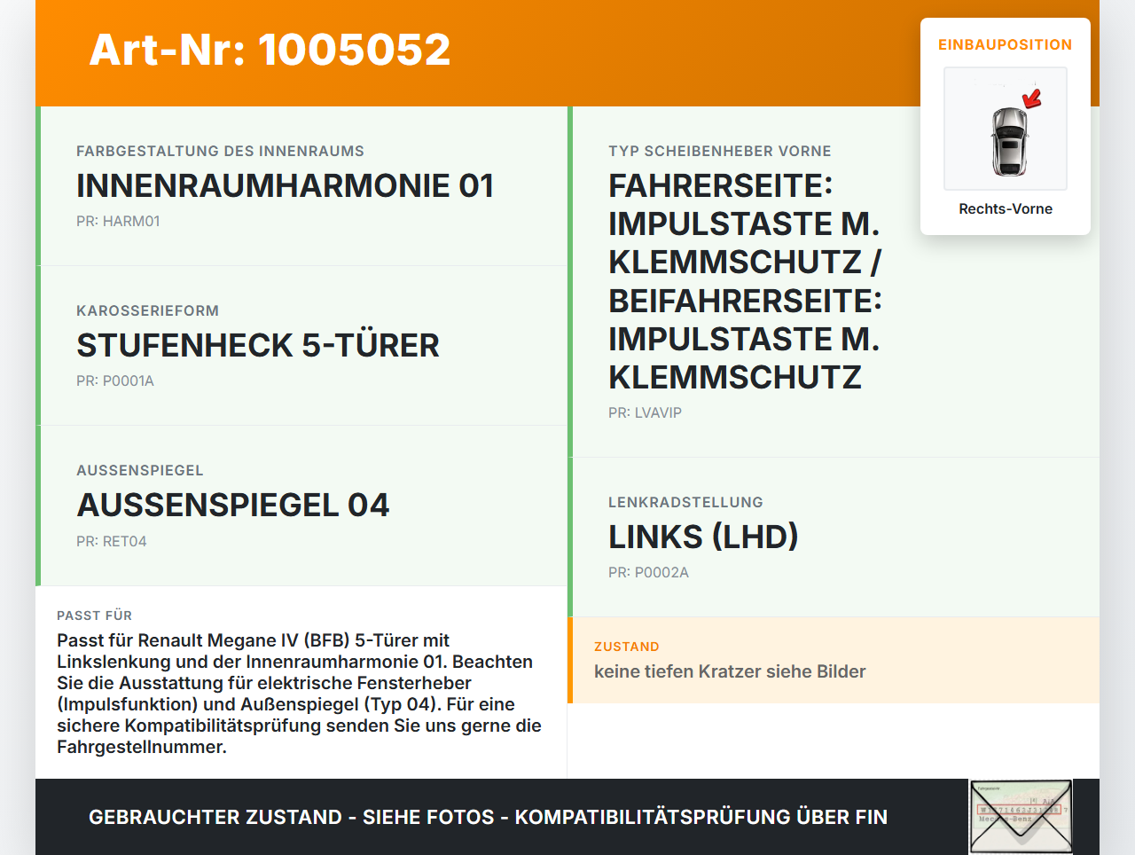Viewport: 1135px width, 855px height.
Task: Click FARBGESTALTUNG DES INNENRAUMS label
Action: [x=220, y=152]
